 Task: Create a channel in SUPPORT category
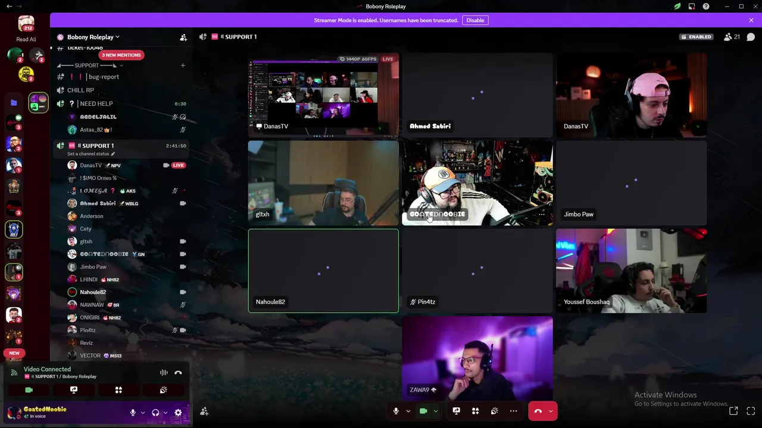pos(183,65)
